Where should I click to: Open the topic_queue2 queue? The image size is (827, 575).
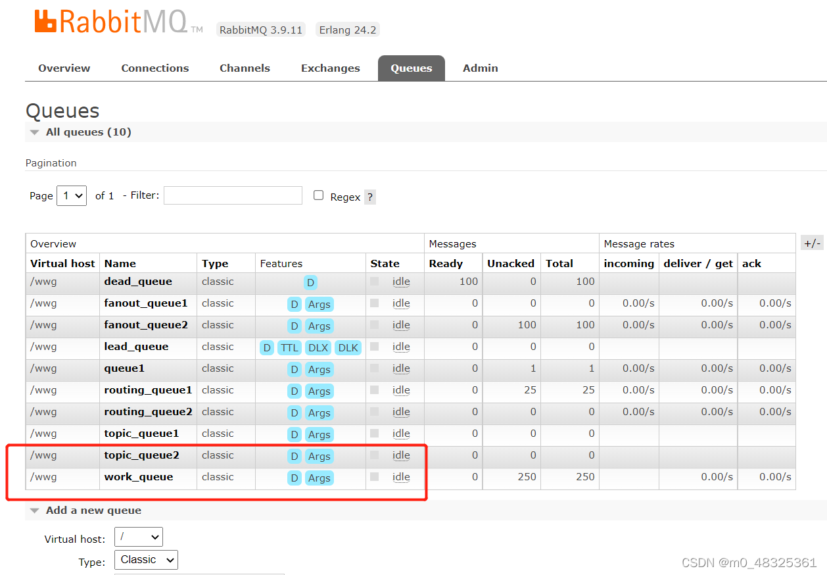pyautogui.click(x=141, y=455)
